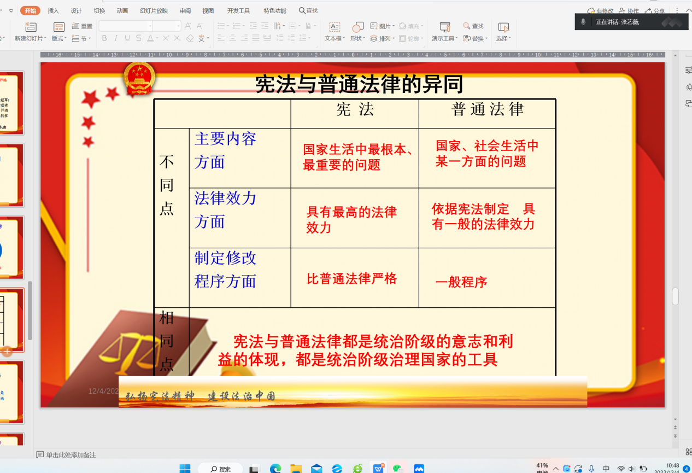Click the 协作 collaborate button
This screenshot has width=692, height=473.
[630, 10]
